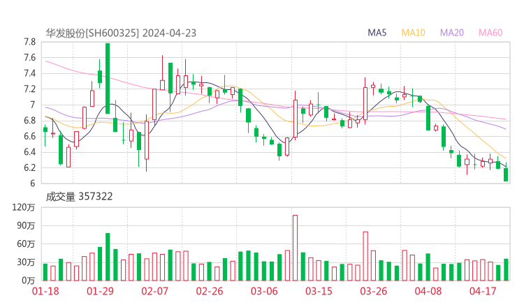Click the 03-26 date axis label

coord(373,291)
